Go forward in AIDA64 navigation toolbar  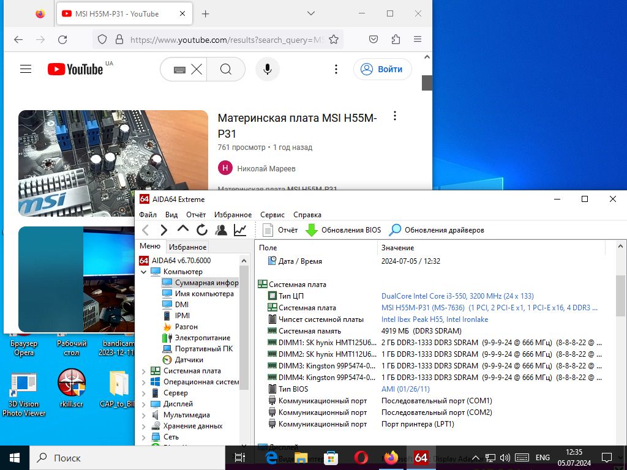pyautogui.click(x=163, y=230)
